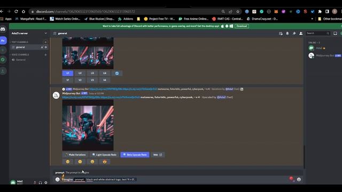Open edit channel gear on general channel
The width and height of the screenshot is (342, 192).
(46, 47)
